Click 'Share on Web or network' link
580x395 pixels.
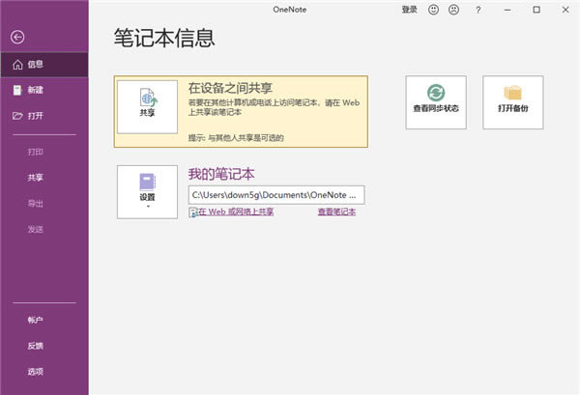click(x=237, y=212)
